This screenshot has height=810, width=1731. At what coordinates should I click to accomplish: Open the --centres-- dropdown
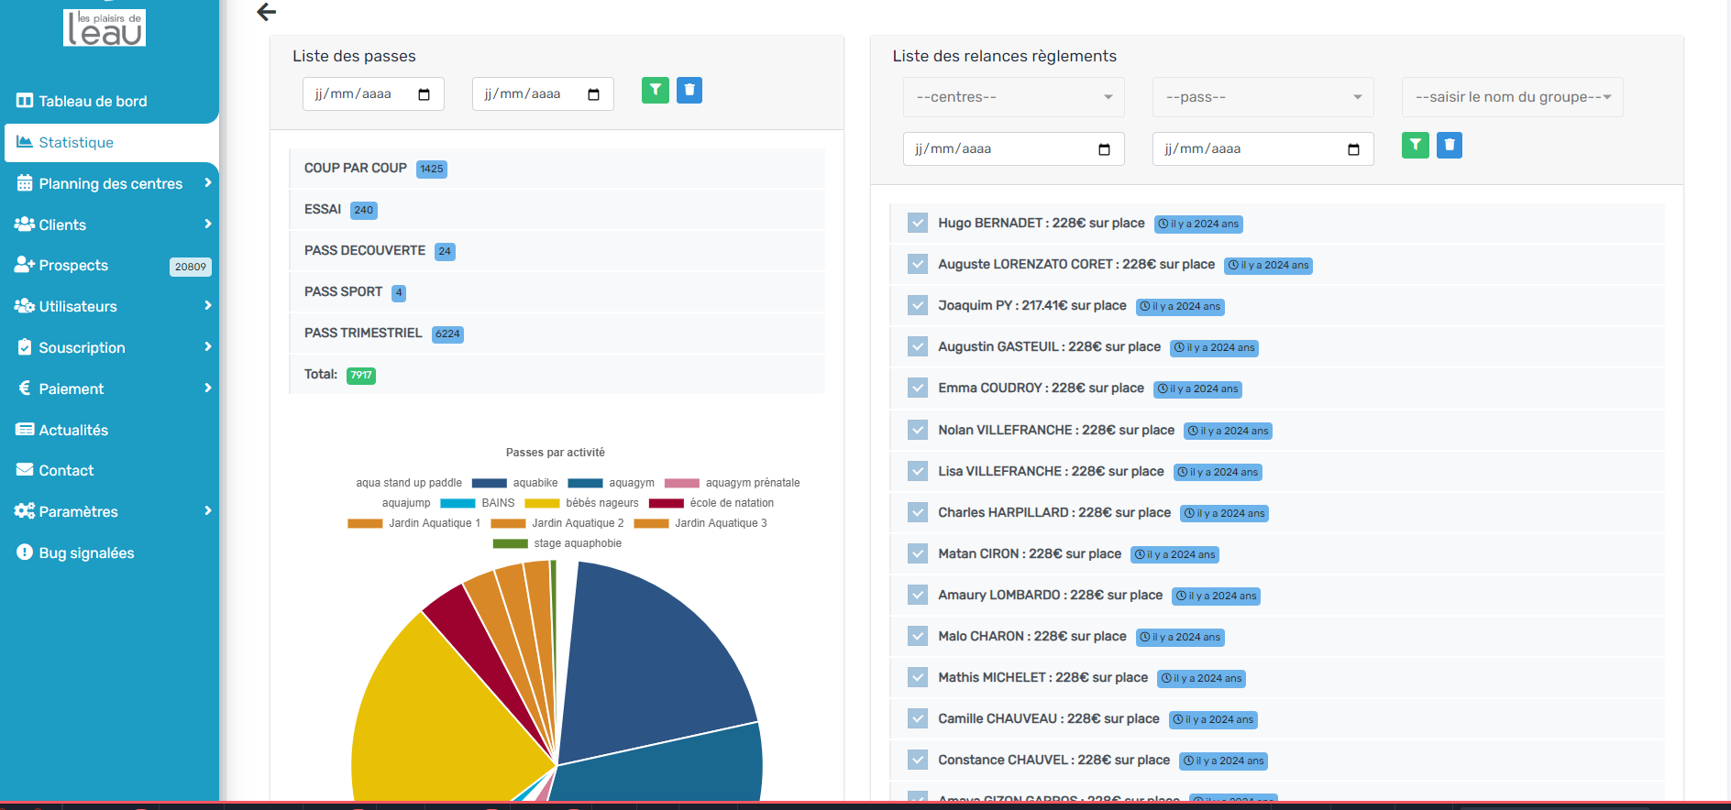1013,97
